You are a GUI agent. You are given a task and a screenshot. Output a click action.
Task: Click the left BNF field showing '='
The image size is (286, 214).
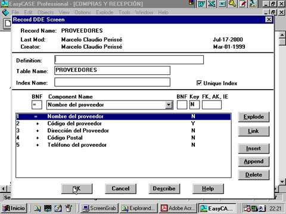[x=37, y=105]
